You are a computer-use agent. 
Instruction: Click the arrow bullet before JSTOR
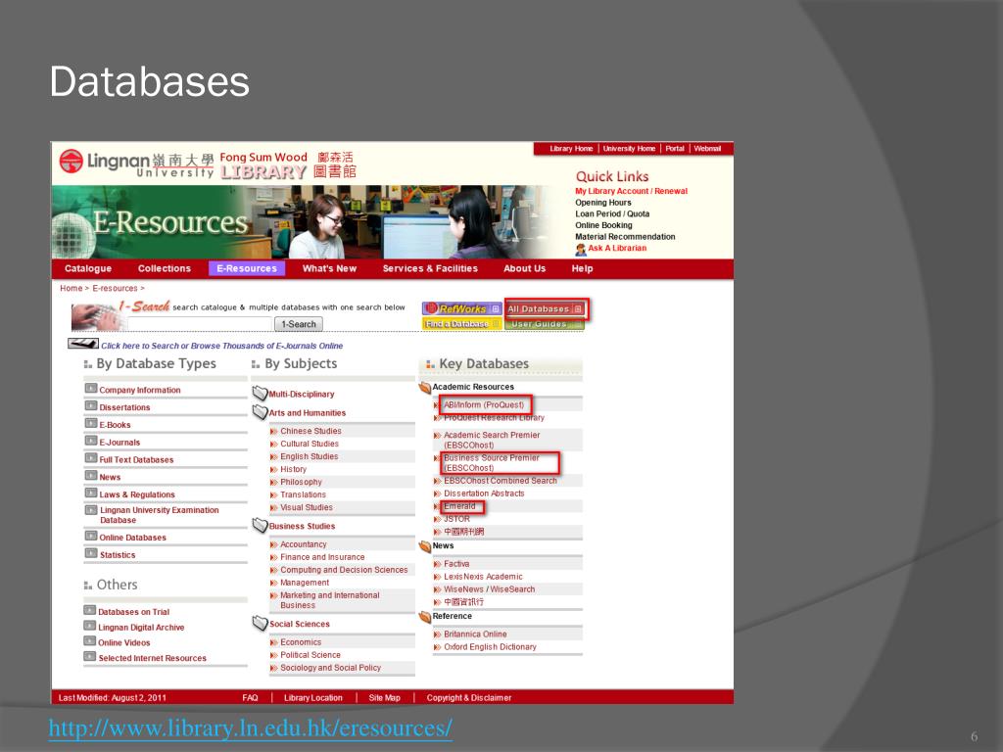438,519
